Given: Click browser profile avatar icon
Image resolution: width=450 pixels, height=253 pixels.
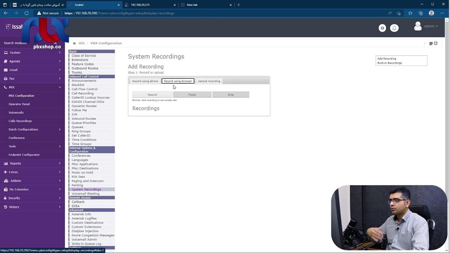Looking at the screenshot, I should pyautogui.click(x=431, y=13).
